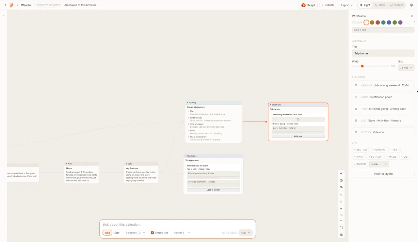Open the More… add-element dropdown
Viewport: 418px width, 242px height.
[x=379, y=164]
